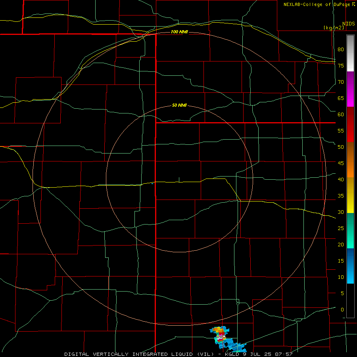Select the blue segment of the color scale

(350, 266)
